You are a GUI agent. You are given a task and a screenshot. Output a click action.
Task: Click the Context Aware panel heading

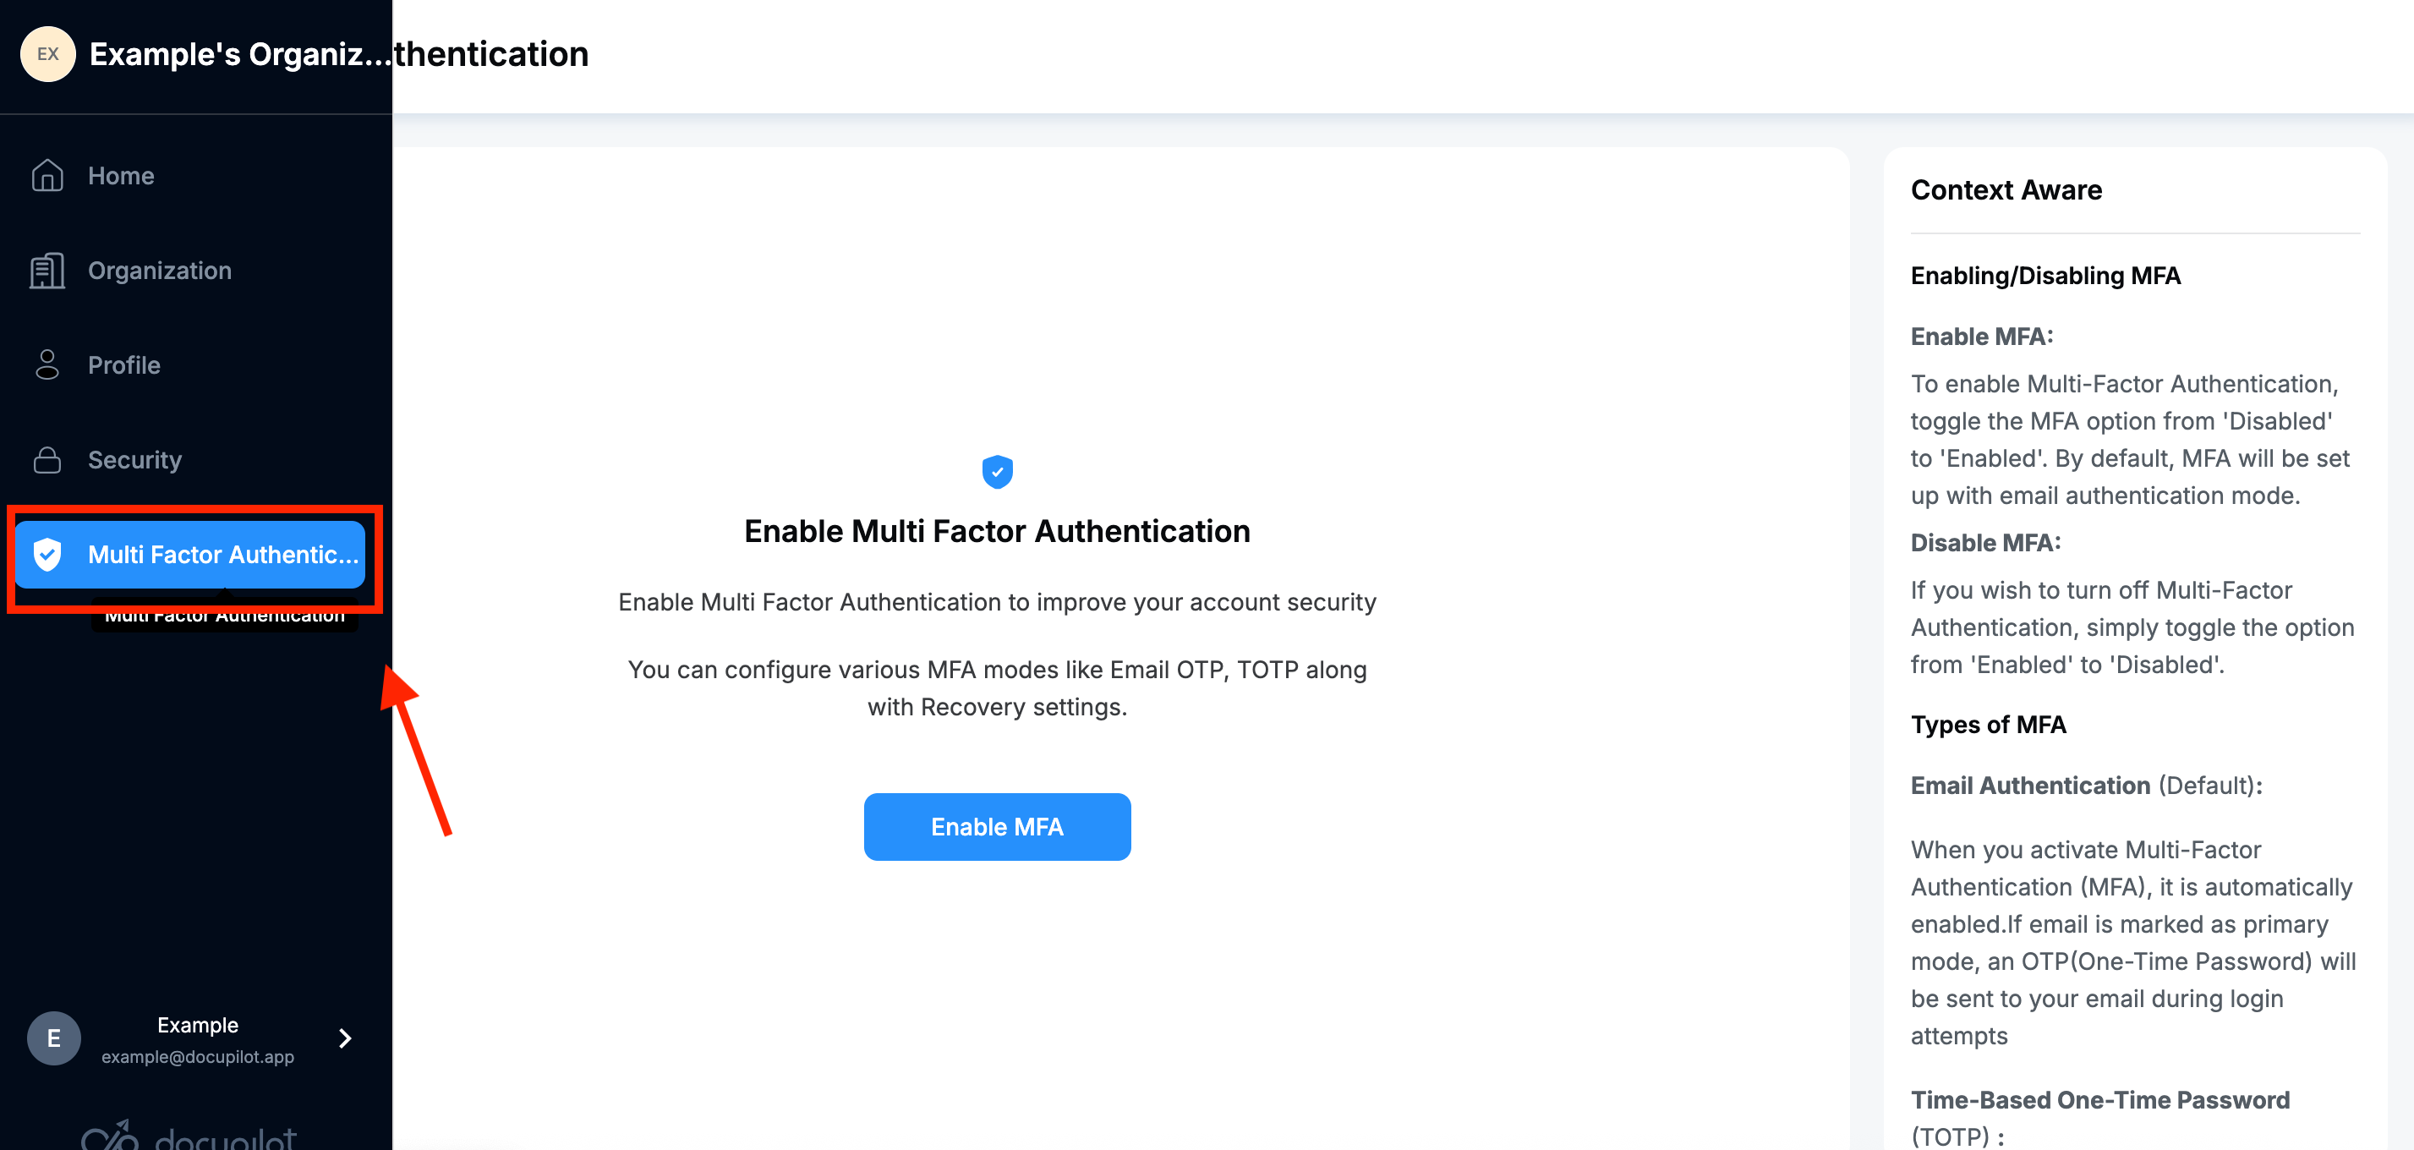2006,190
